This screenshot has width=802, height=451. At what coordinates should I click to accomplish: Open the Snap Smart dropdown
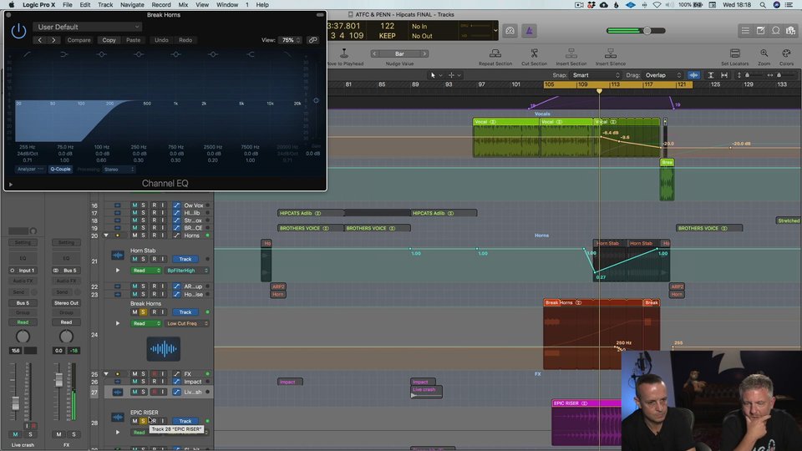(596, 75)
